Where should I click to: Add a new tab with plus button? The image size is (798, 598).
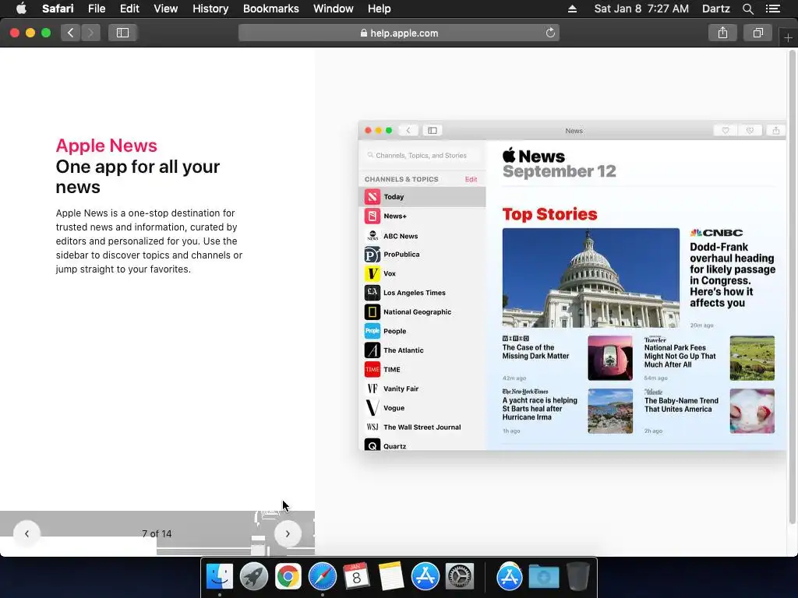(788, 37)
